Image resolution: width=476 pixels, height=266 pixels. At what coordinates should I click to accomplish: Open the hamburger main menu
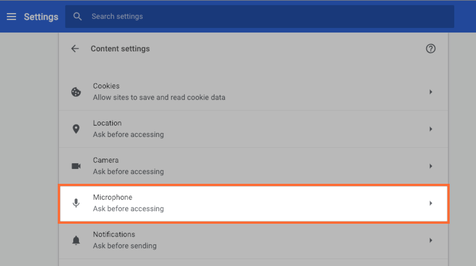click(11, 17)
